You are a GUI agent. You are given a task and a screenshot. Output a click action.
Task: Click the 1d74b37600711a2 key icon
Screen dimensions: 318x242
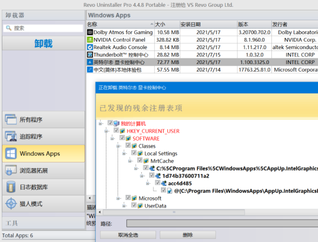158,176
